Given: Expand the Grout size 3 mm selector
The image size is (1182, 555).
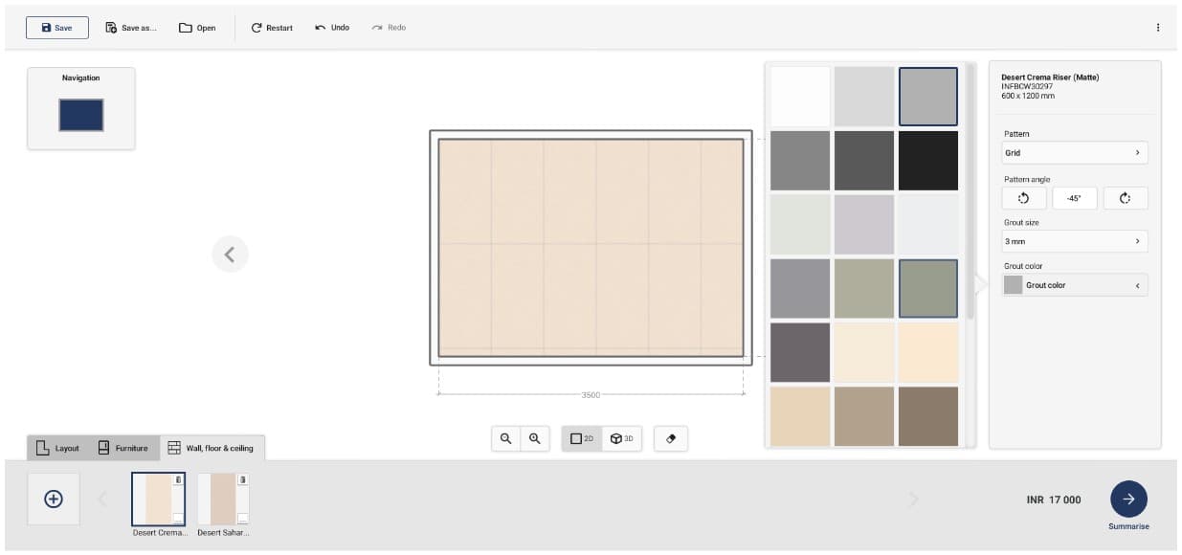Looking at the screenshot, I should pyautogui.click(x=1074, y=241).
